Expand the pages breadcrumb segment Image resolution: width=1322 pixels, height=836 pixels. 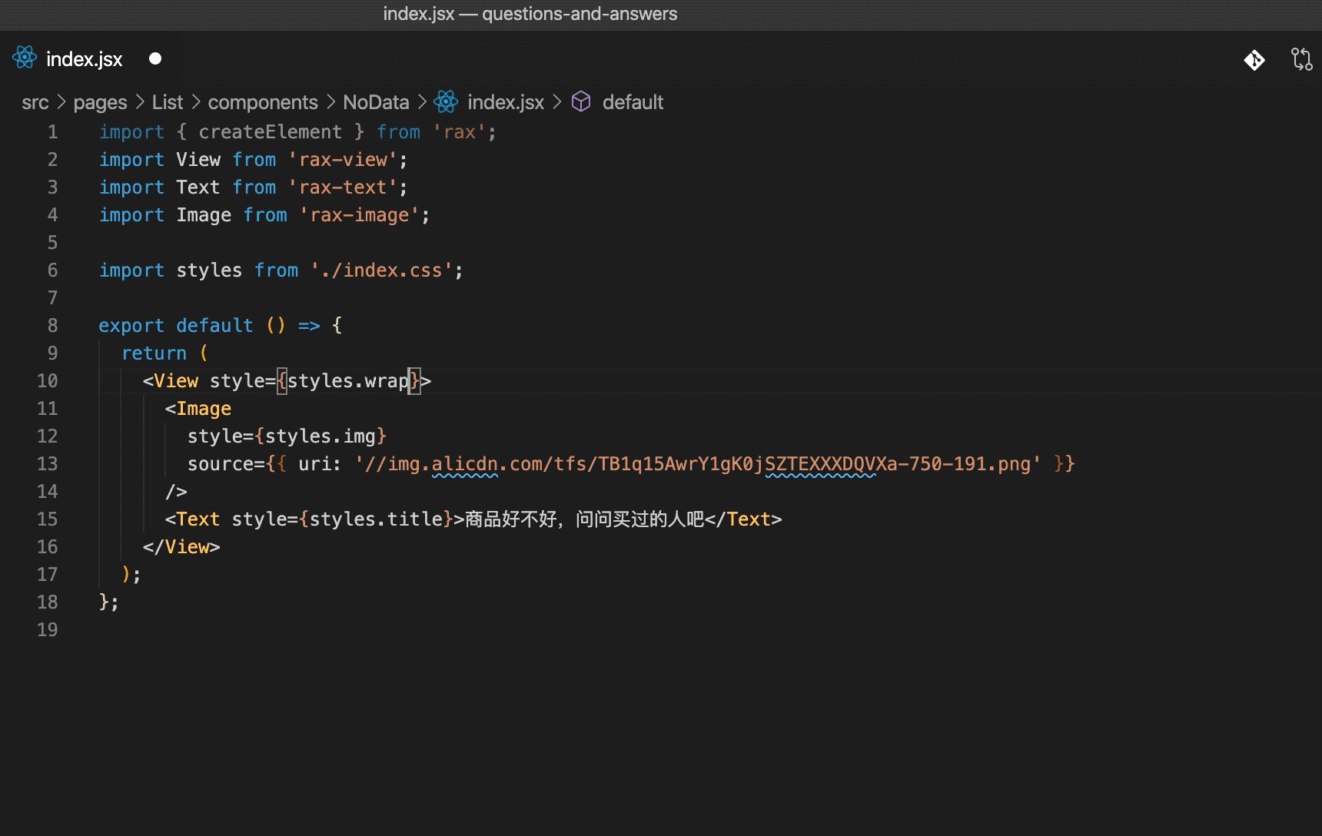point(100,102)
